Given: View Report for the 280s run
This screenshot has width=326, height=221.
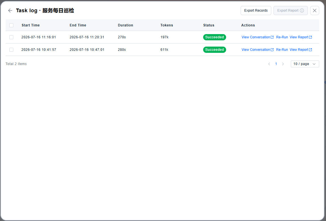Looking at the screenshot, I should pyautogui.click(x=301, y=50).
